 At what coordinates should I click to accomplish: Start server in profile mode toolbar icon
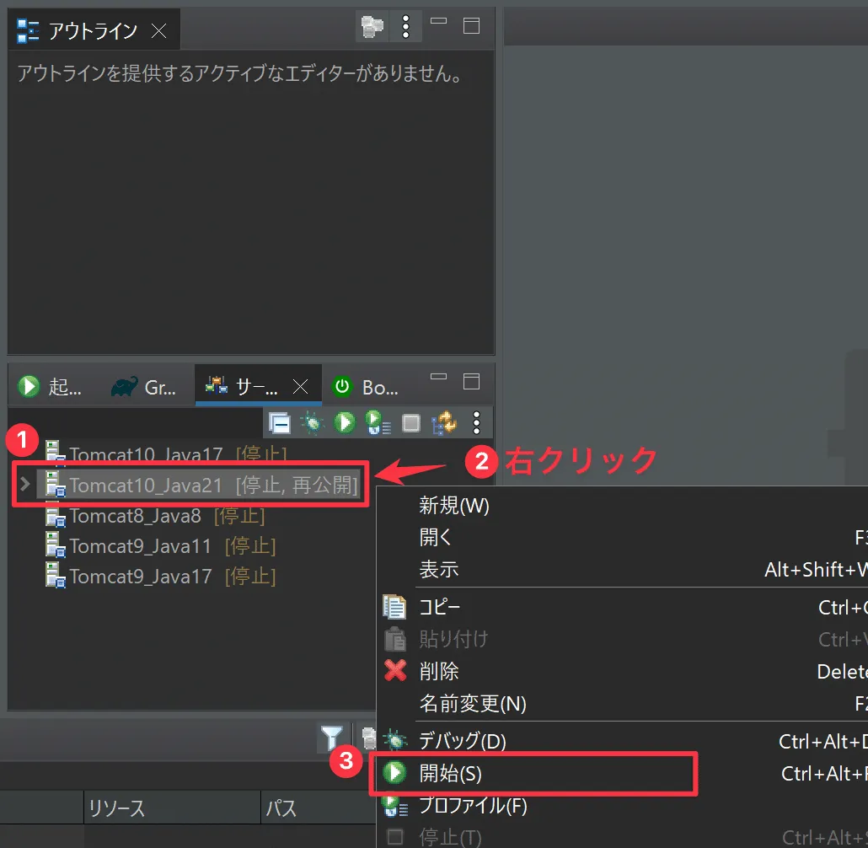[378, 422]
